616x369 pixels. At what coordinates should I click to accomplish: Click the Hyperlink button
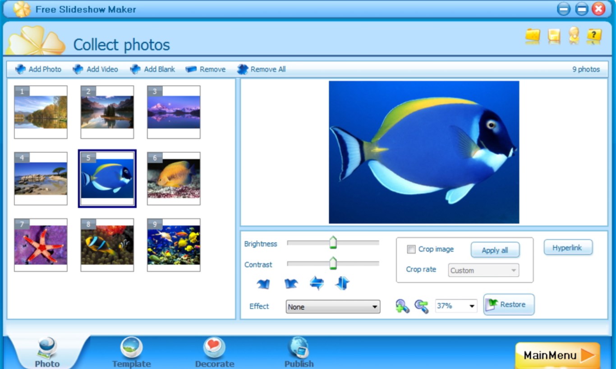point(567,248)
